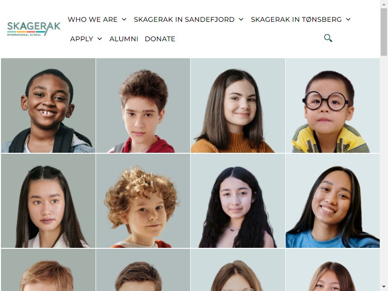Viewport: 388px width, 291px height.
Task: Select Skagerak in Sandefjord menu item
Action: point(184,19)
